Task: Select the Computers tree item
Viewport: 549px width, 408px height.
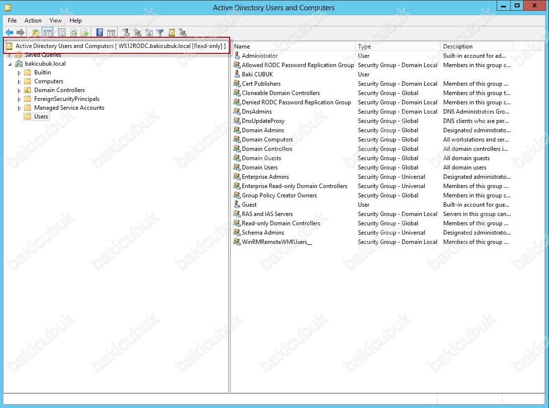Action: 48,81
